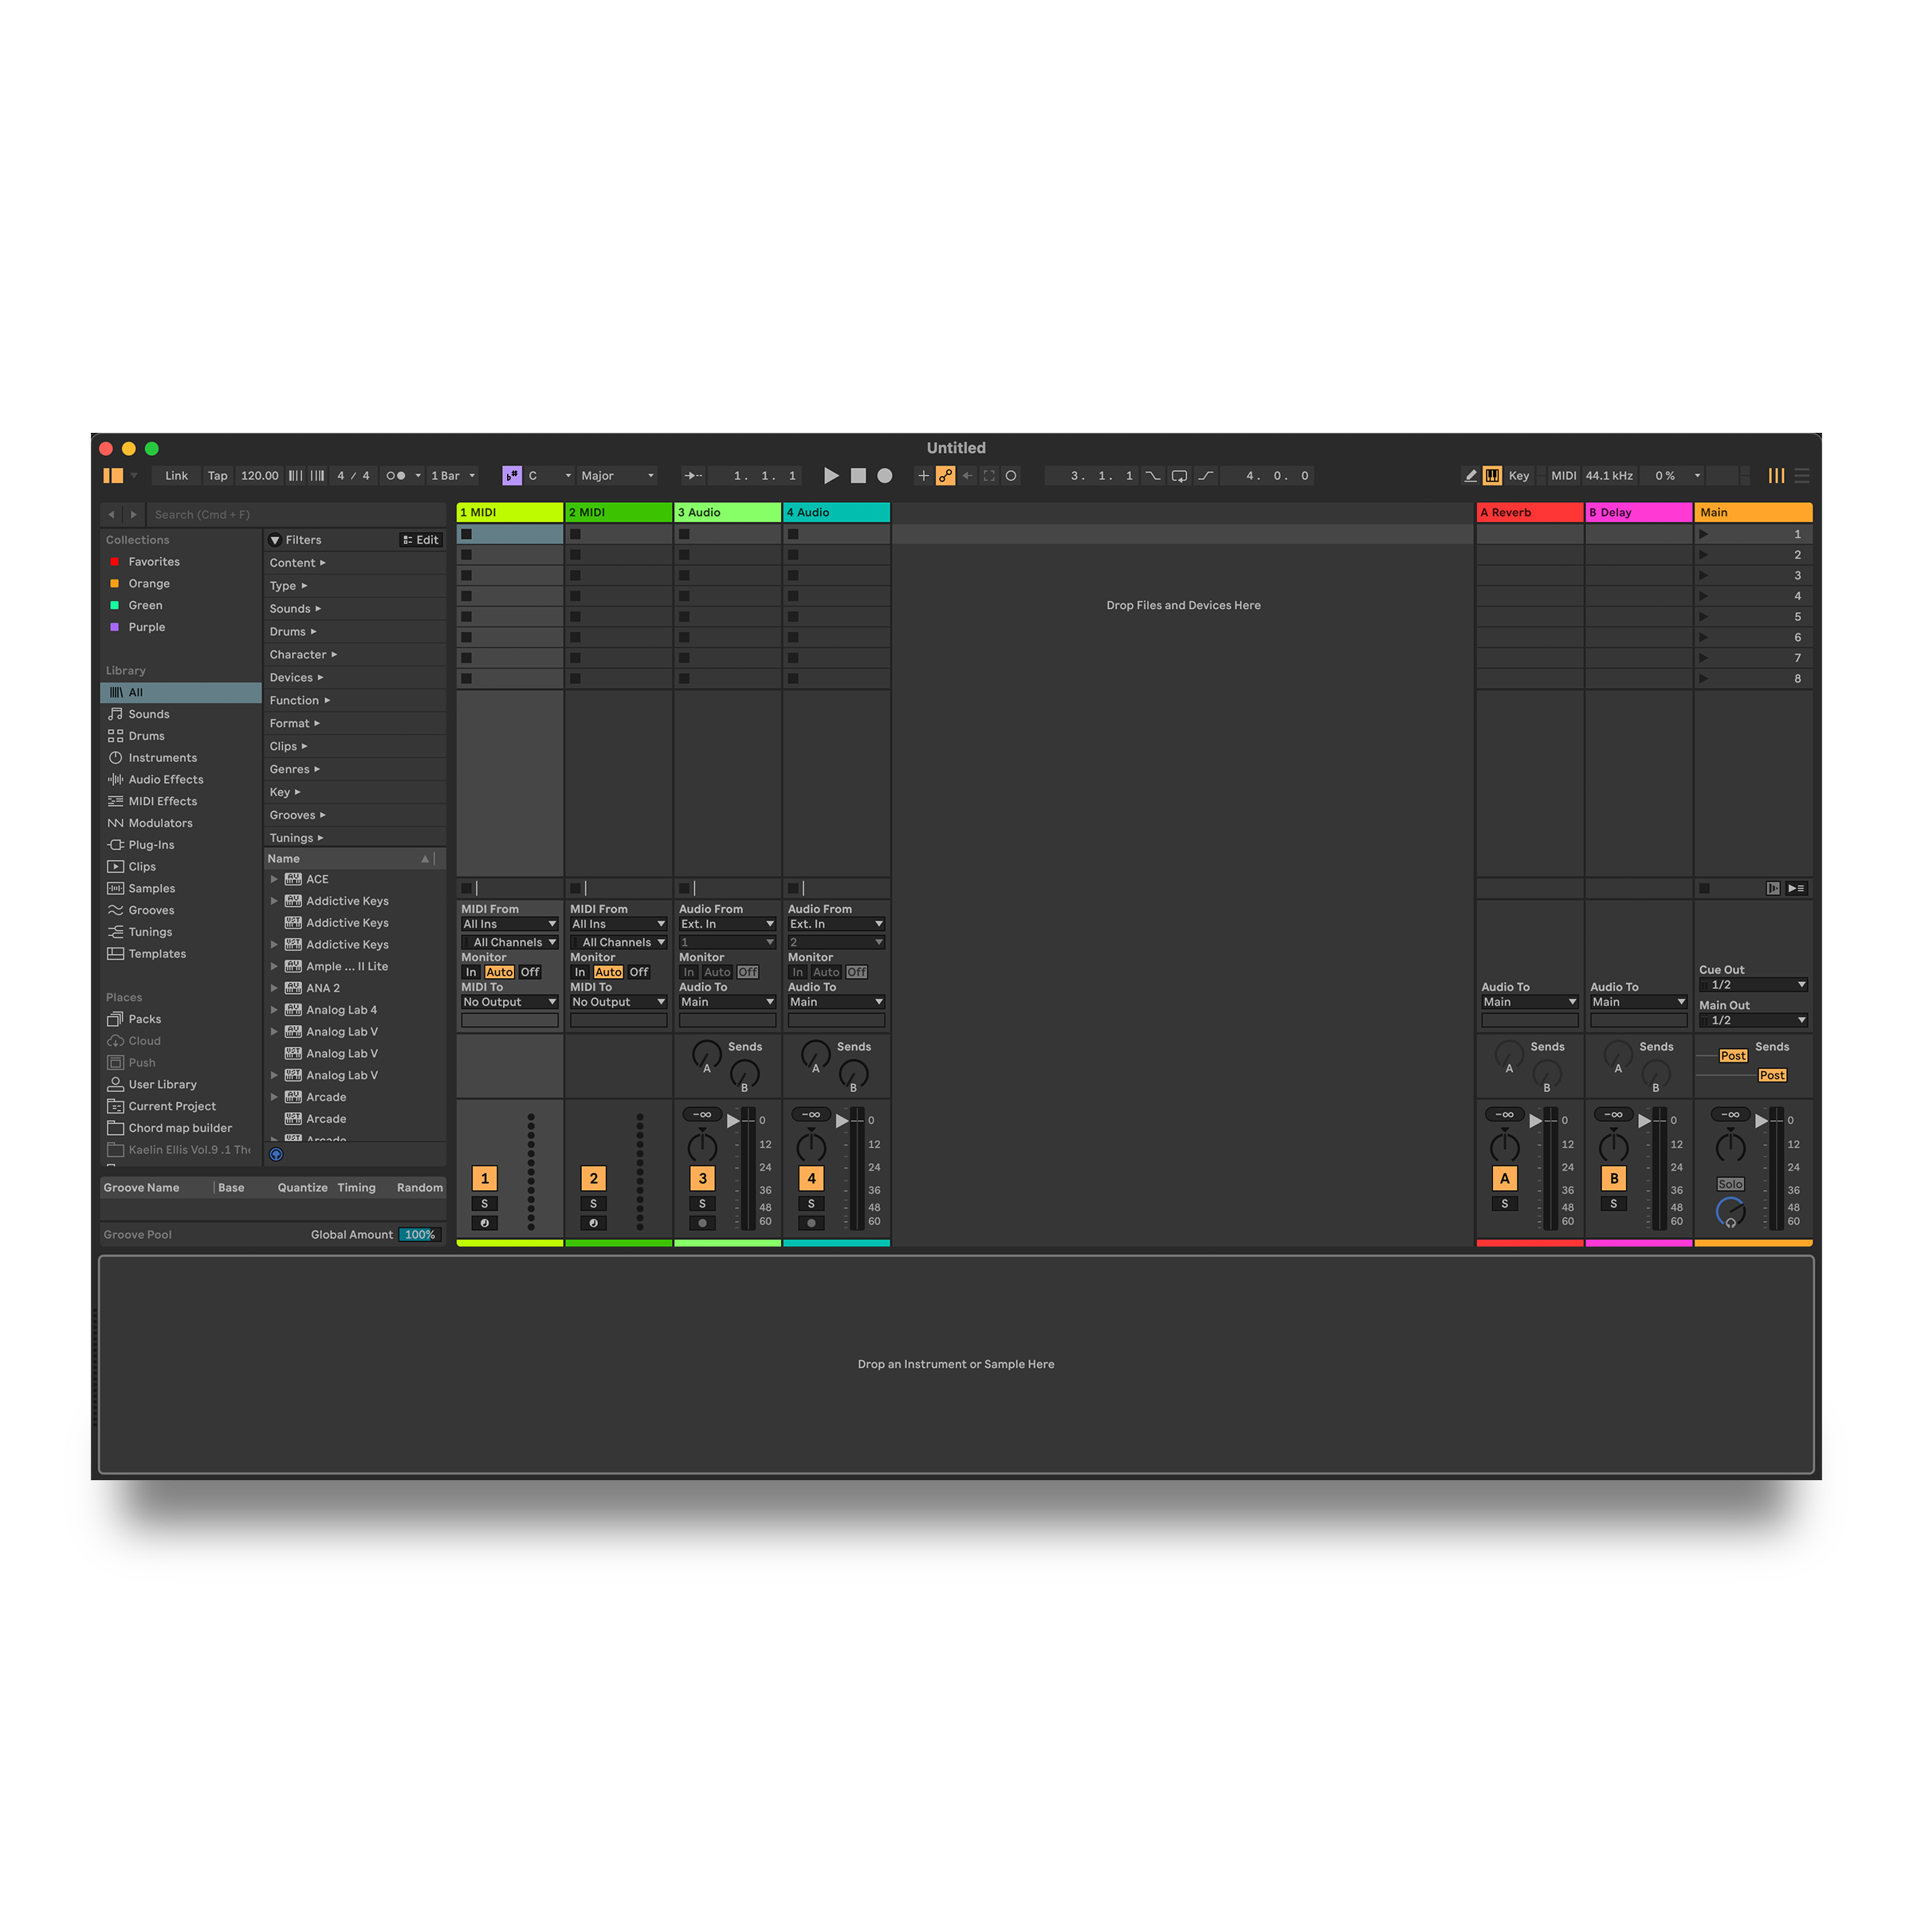Toggle the automation arm link icon

point(945,475)
